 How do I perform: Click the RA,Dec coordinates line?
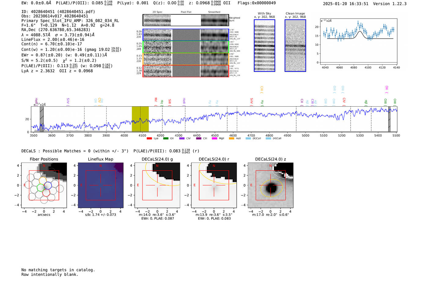(56, 30)
